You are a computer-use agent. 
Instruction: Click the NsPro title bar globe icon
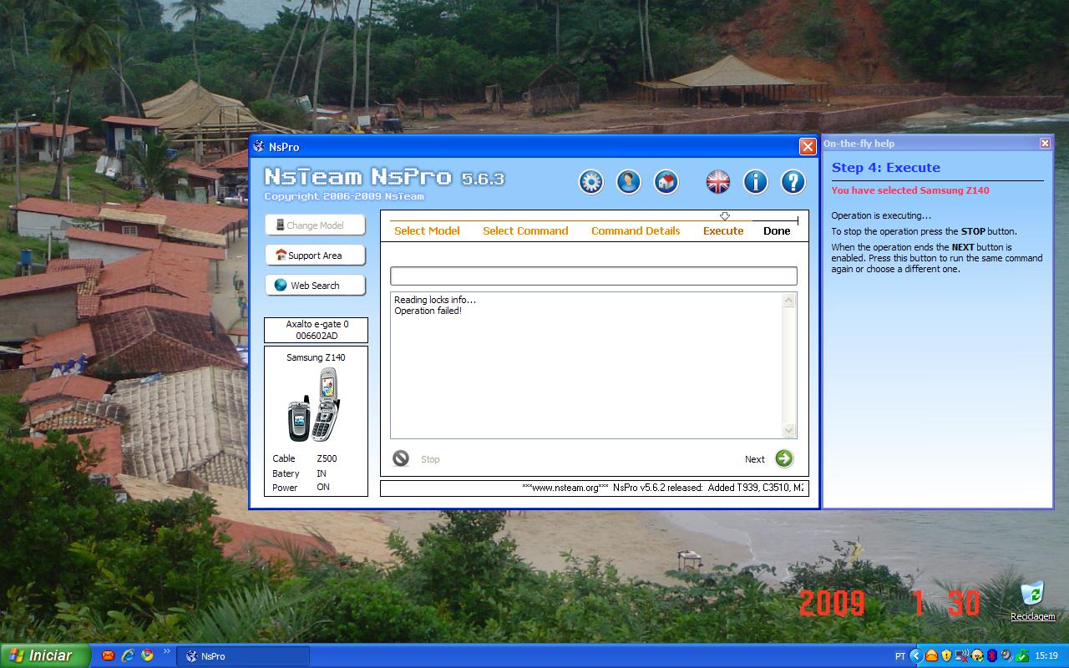pyautogui.click(x=259, y=147)
